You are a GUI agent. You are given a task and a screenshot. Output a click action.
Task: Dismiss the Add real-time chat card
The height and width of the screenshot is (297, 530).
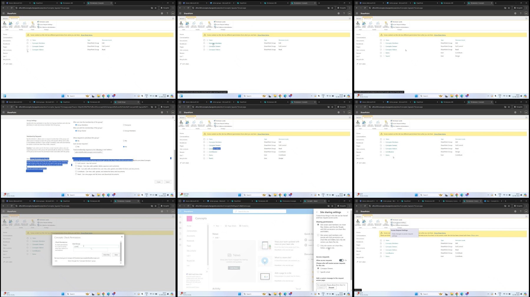pos(207,272)
